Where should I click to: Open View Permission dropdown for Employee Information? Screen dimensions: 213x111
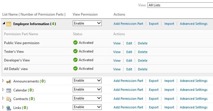(x=87, y=23)
